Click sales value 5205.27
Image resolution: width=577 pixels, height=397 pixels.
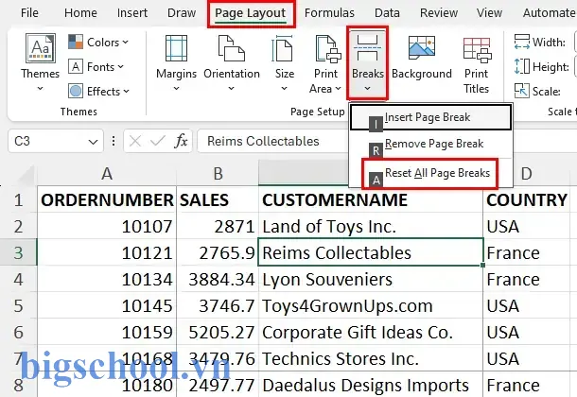coord(218,333)
